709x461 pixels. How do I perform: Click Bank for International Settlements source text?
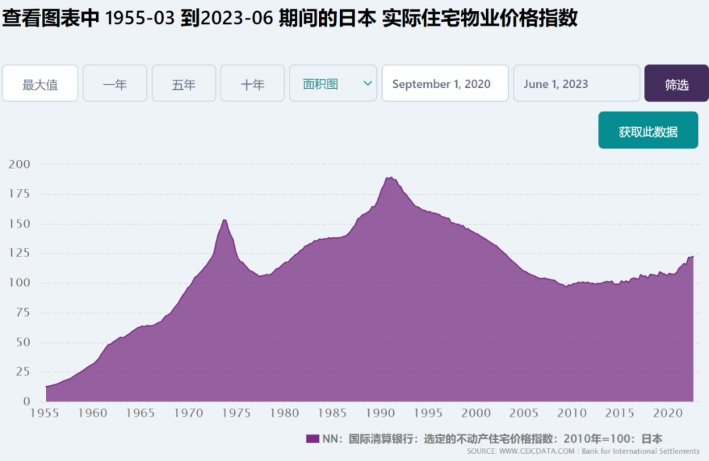[640, 451]
